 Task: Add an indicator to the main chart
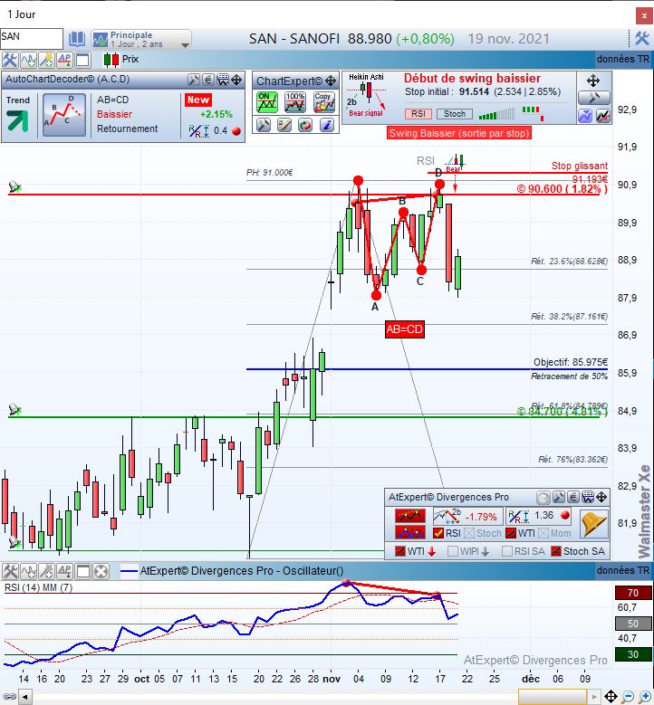(28, 60)
